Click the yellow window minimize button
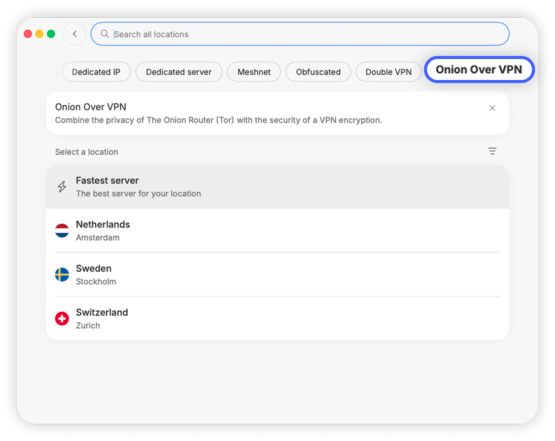 39,34
